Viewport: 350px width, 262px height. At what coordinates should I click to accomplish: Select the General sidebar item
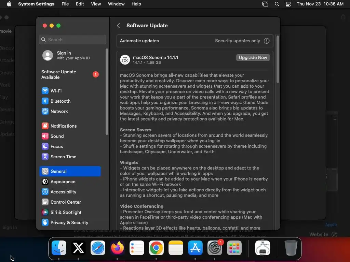70,171
